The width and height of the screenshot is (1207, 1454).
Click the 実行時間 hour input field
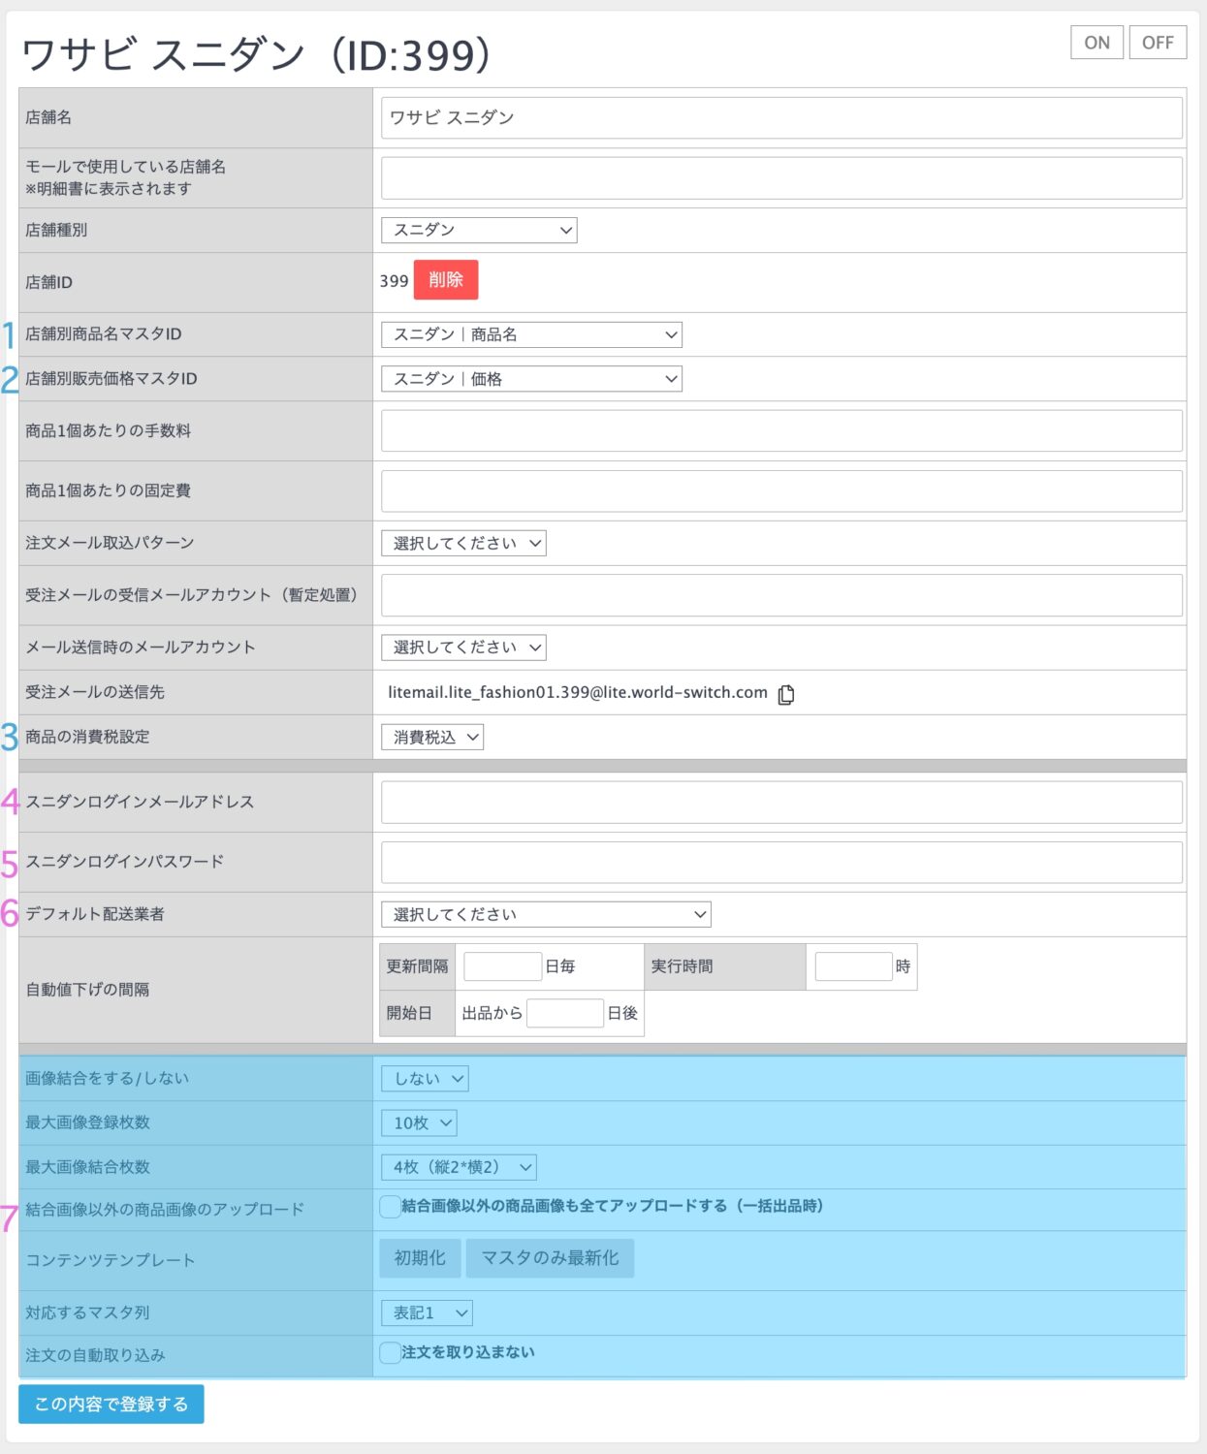853,966
